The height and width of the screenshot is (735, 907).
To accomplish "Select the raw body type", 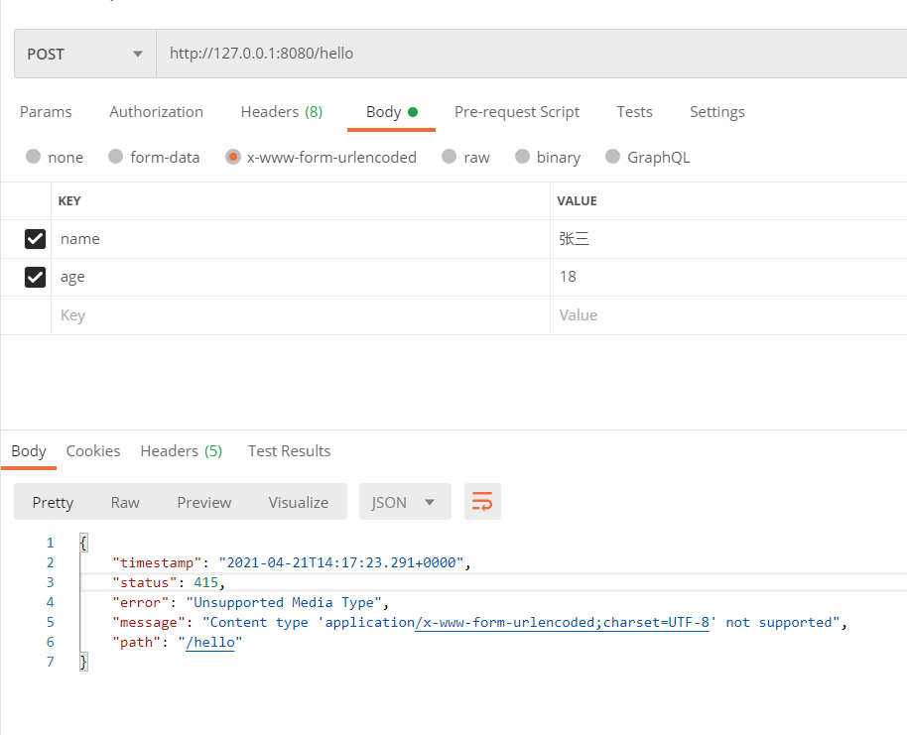I will tap(449, 157).
